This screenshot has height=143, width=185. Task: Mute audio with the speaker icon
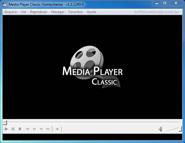coord(161,129)
